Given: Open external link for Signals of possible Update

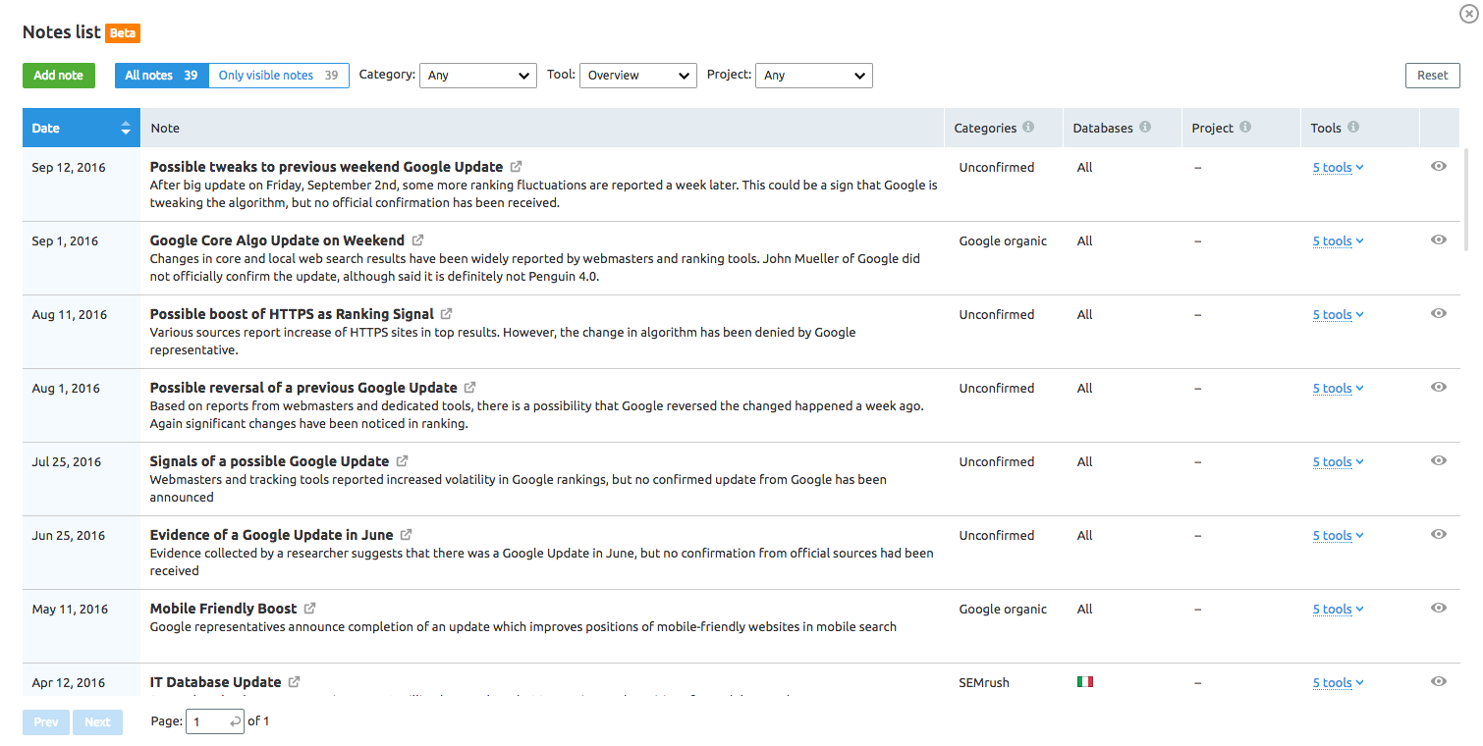Looking at the screenshot, I should [x=403, y=461].
